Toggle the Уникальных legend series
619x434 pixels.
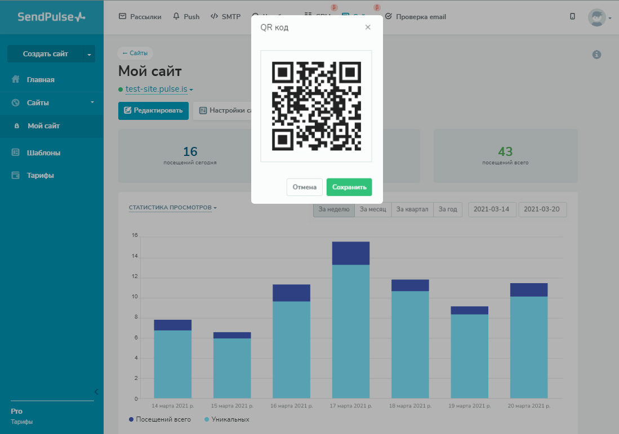pos(226,419)
